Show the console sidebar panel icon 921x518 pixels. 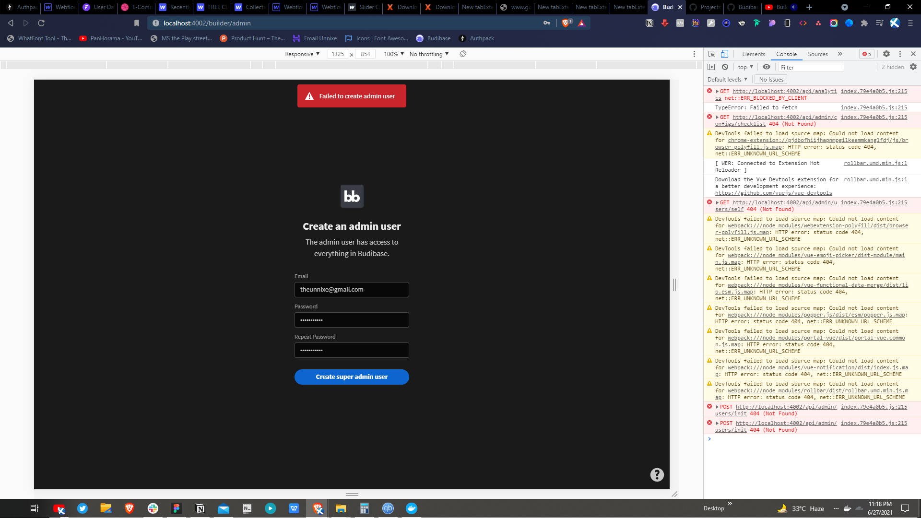(711, 67)
